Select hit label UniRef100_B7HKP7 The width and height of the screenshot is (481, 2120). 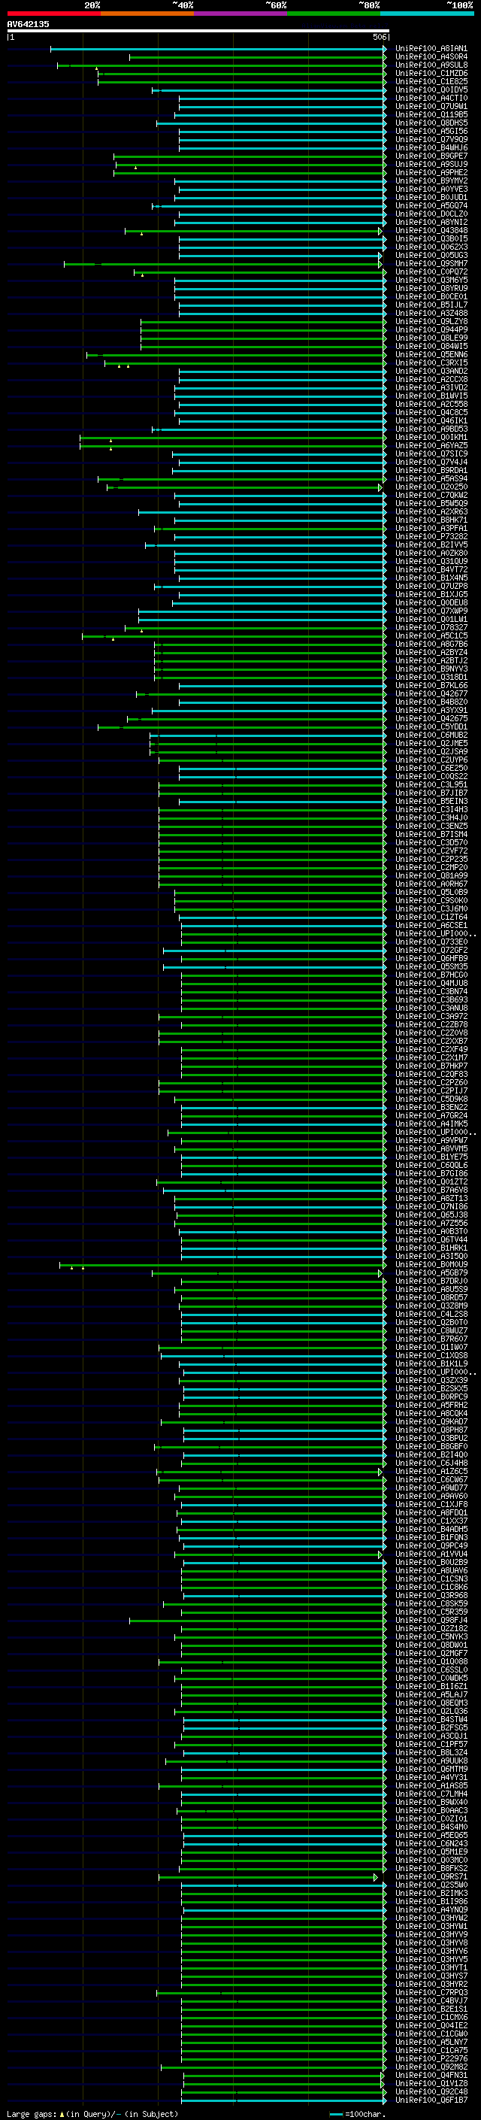pyautogui.click(x=431, y=1066)
